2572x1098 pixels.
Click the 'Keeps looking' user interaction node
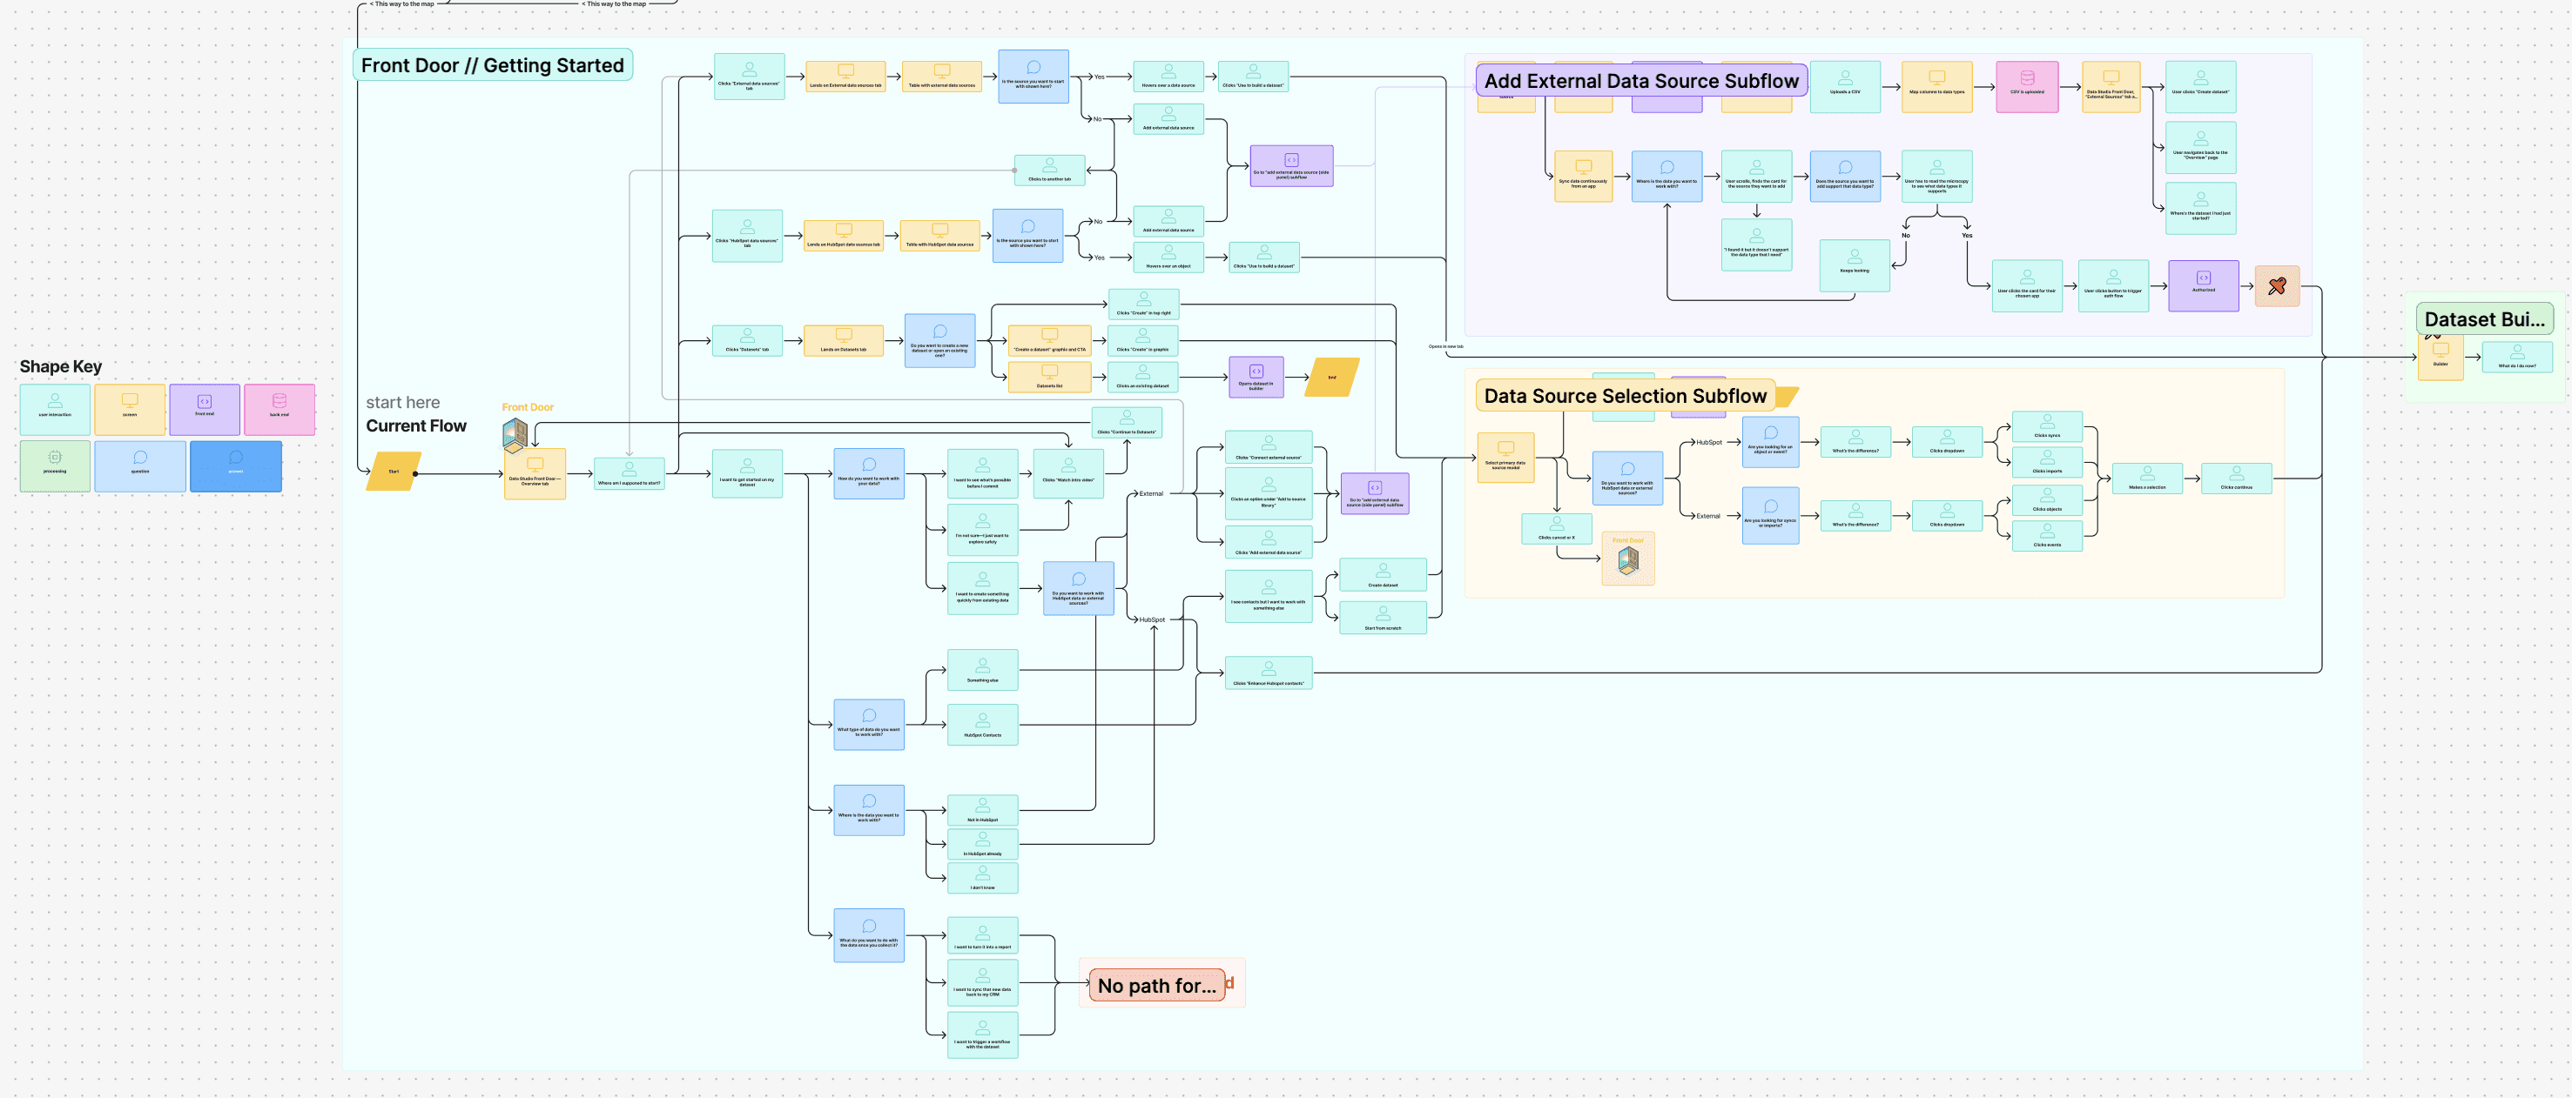click(x=1854, y=264)
